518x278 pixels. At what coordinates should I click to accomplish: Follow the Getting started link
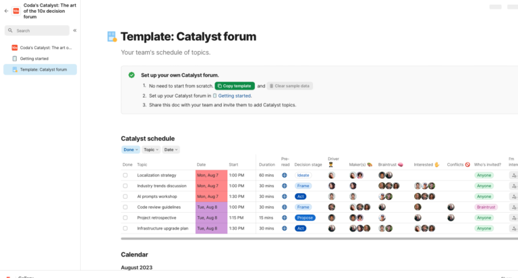click(x=233, y=96)
